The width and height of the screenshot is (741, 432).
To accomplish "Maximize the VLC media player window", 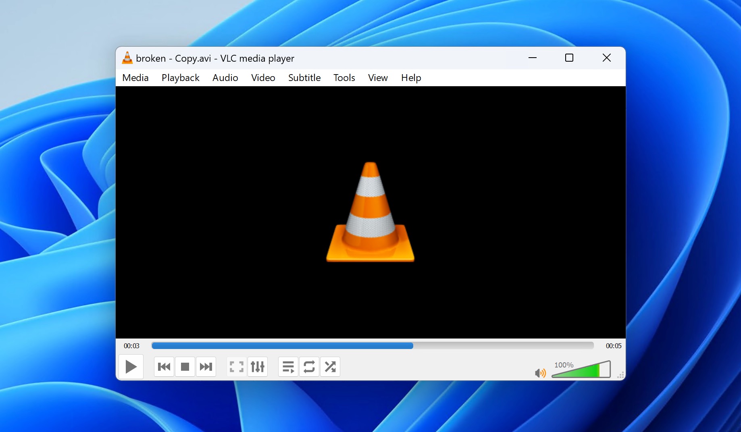I will (569, 58).
